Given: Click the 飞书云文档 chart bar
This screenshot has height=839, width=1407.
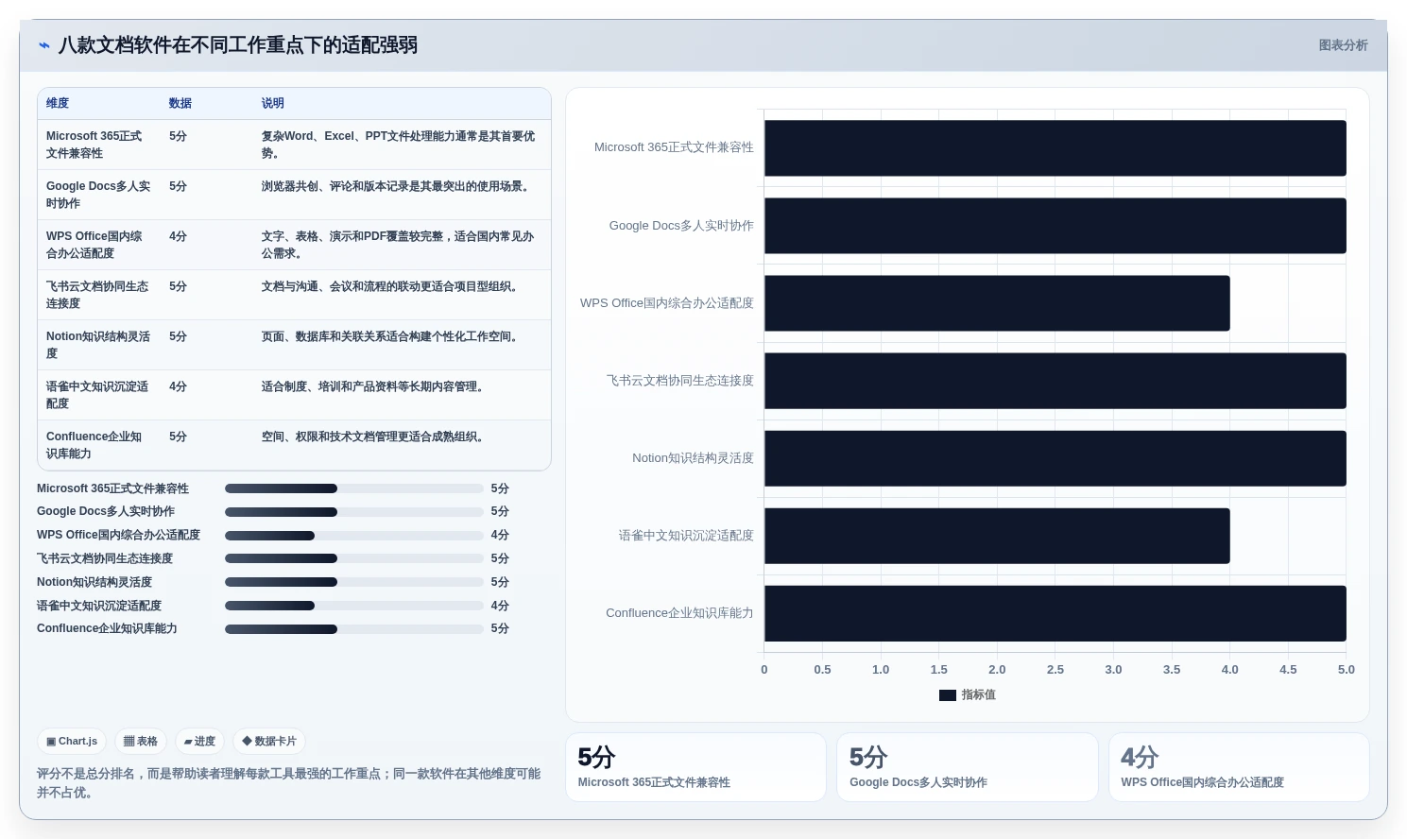Looking at the screenshot, I should click(1055, 381).
